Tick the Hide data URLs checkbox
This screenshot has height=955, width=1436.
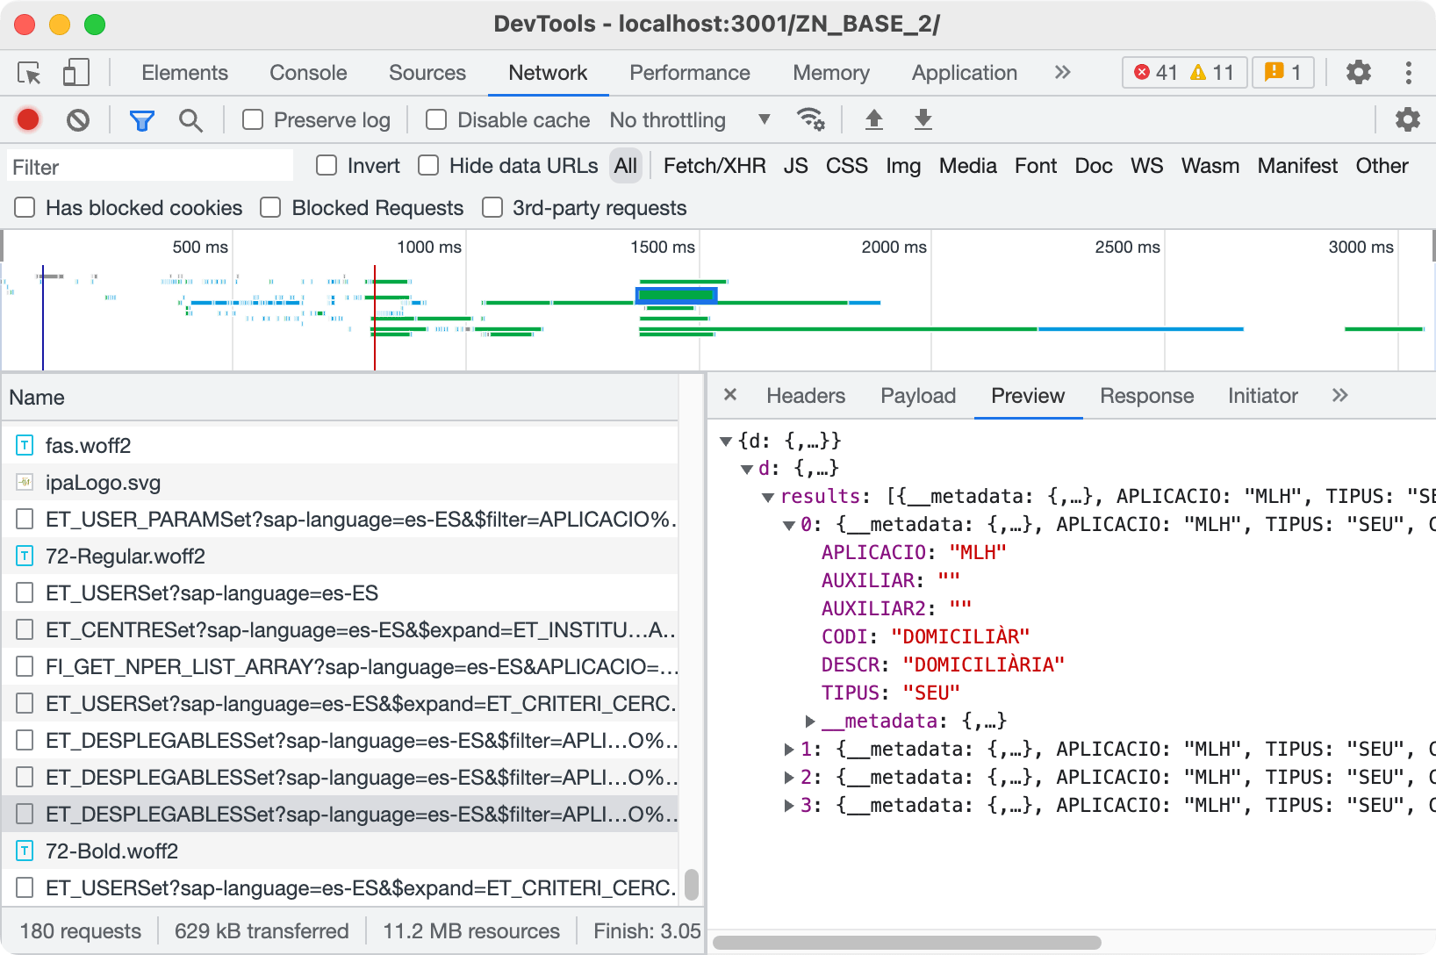coord(428,166)
